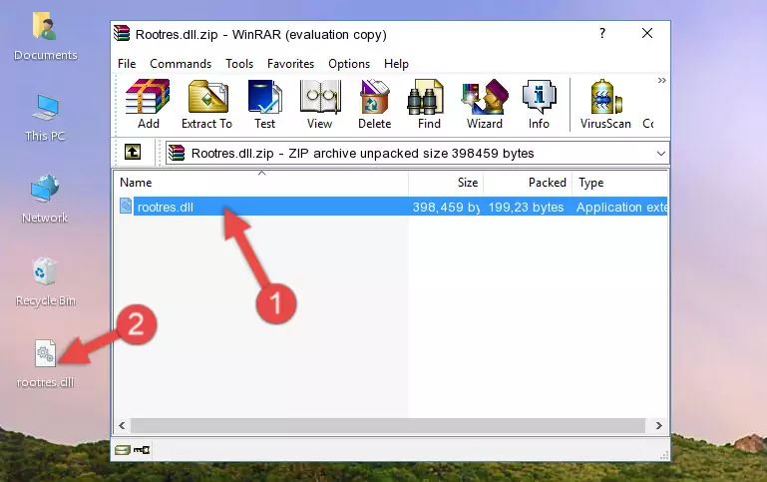Click the drive icon in status bar
This screenshot has height=482, width=767.
(x=123, y=449)
